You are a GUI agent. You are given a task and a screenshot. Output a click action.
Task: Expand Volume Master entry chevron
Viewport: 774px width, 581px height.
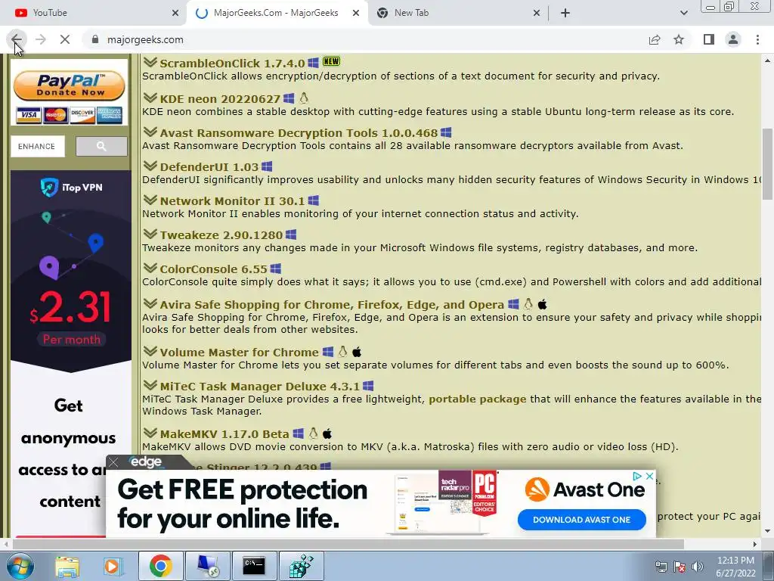pyautogui.click(x=150, y=351)
